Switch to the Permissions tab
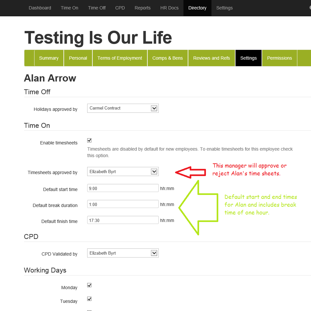This screenshot has height=311, width=311. [279, 58]
